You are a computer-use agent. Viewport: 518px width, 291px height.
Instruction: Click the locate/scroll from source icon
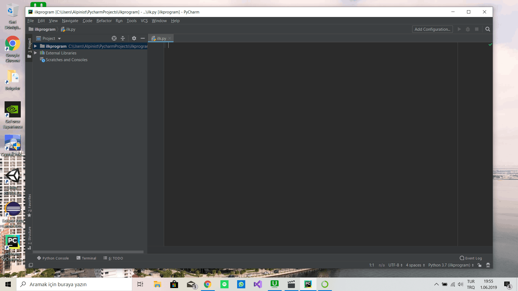pyautogui.click(x=114, y=38)
